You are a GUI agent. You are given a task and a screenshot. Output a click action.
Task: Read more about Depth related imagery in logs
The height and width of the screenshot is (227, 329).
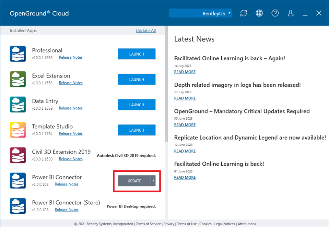click(x=185, y=98)
